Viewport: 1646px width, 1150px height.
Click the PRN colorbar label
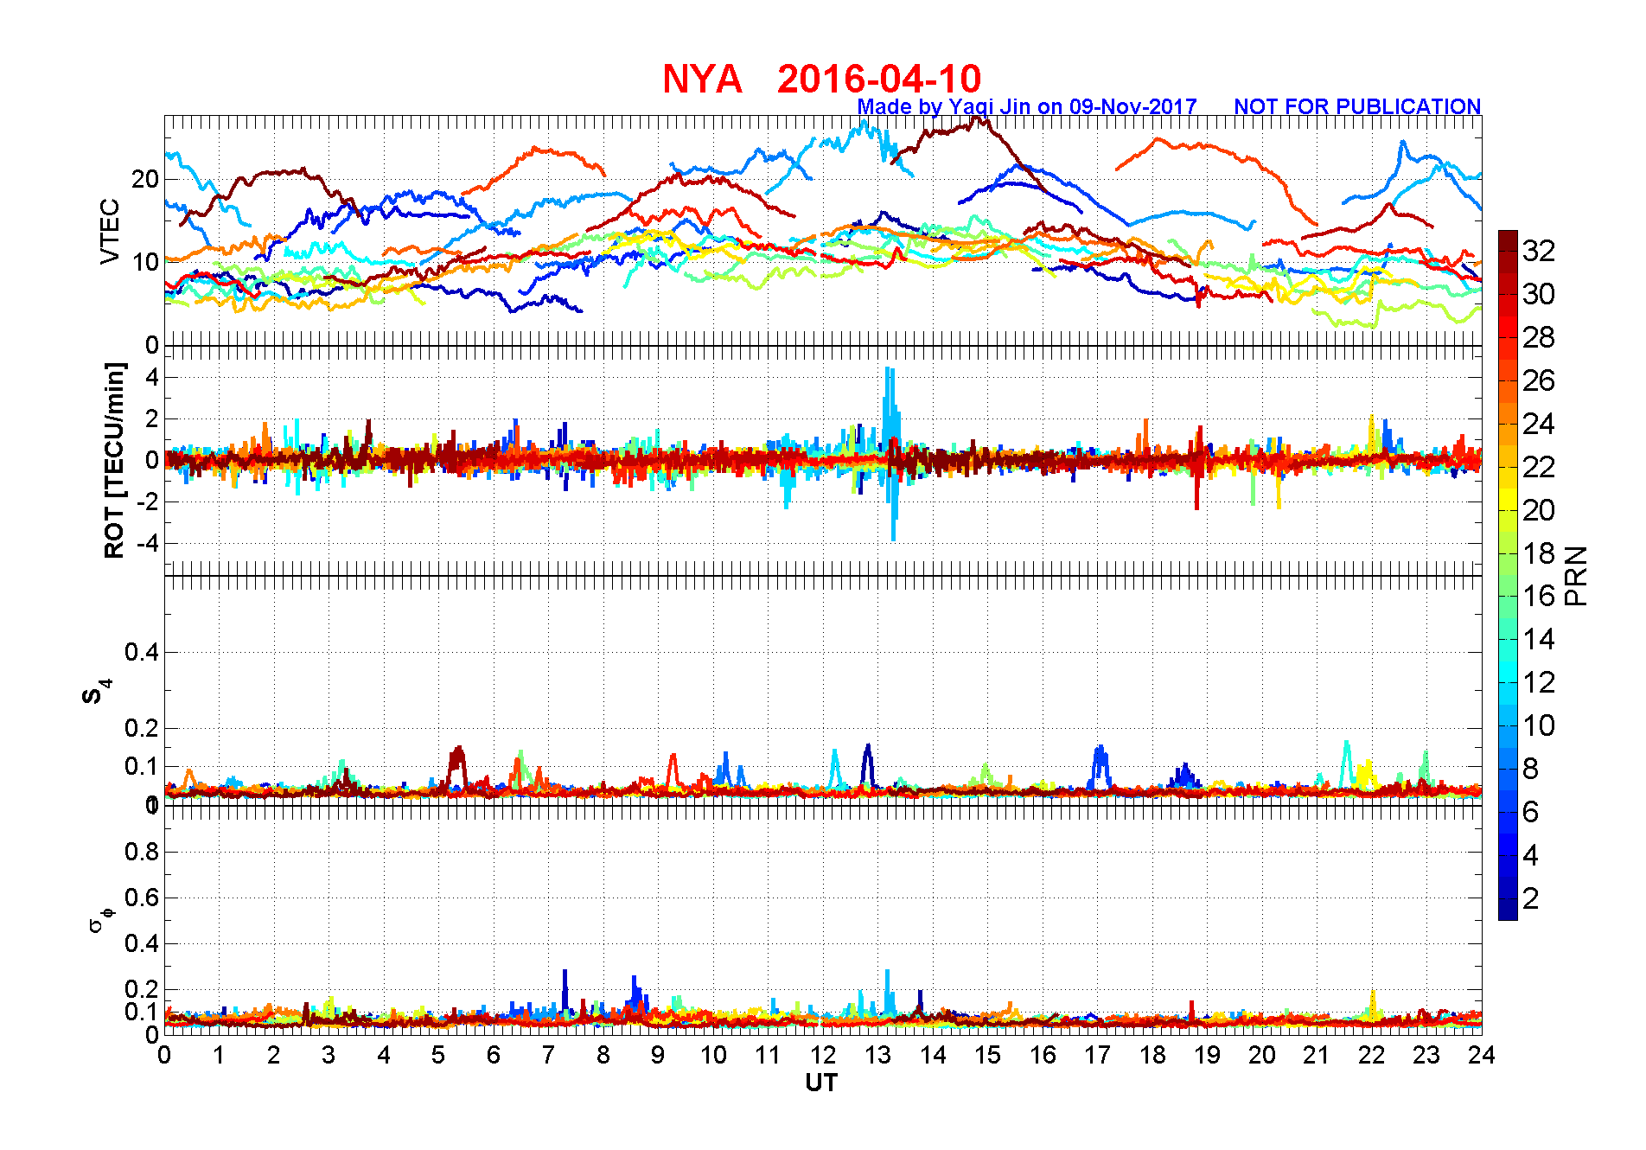point(1577,576)
